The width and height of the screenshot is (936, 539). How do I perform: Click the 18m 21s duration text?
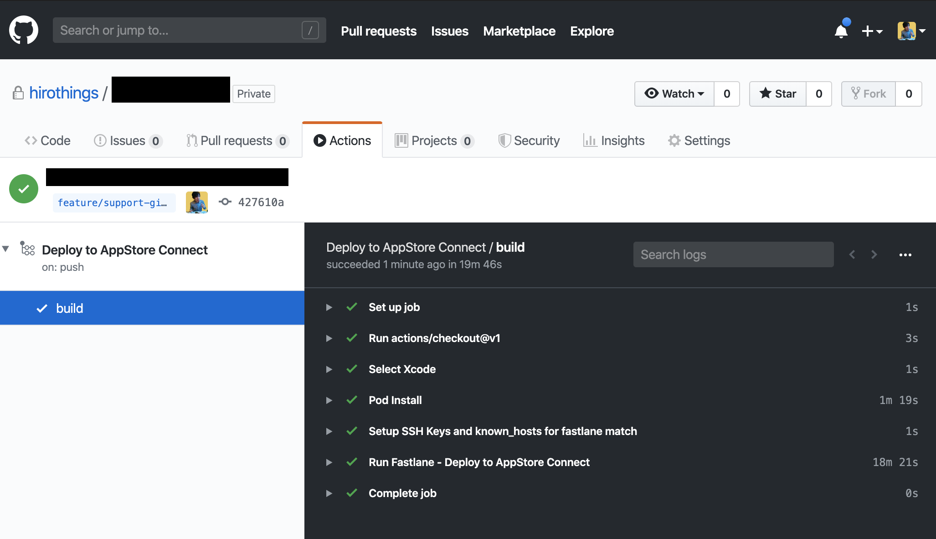coord(895,462)
